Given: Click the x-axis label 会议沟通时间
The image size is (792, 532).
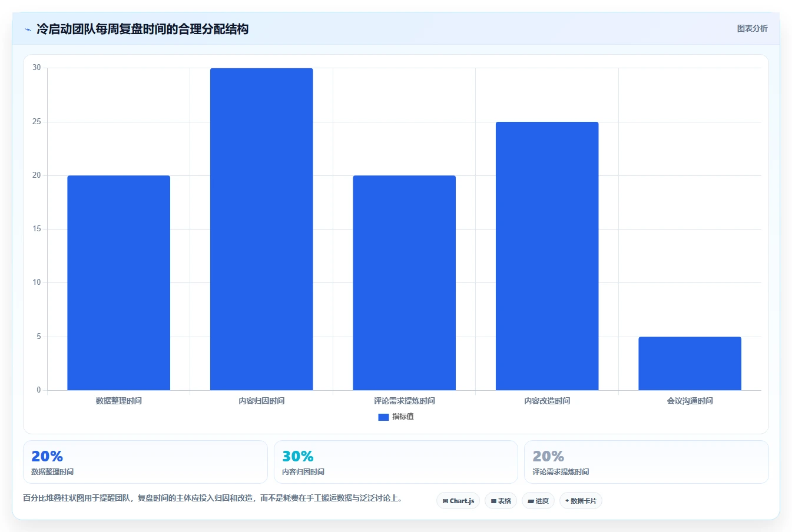Looking at the screenshot, I should click(690, 401).
